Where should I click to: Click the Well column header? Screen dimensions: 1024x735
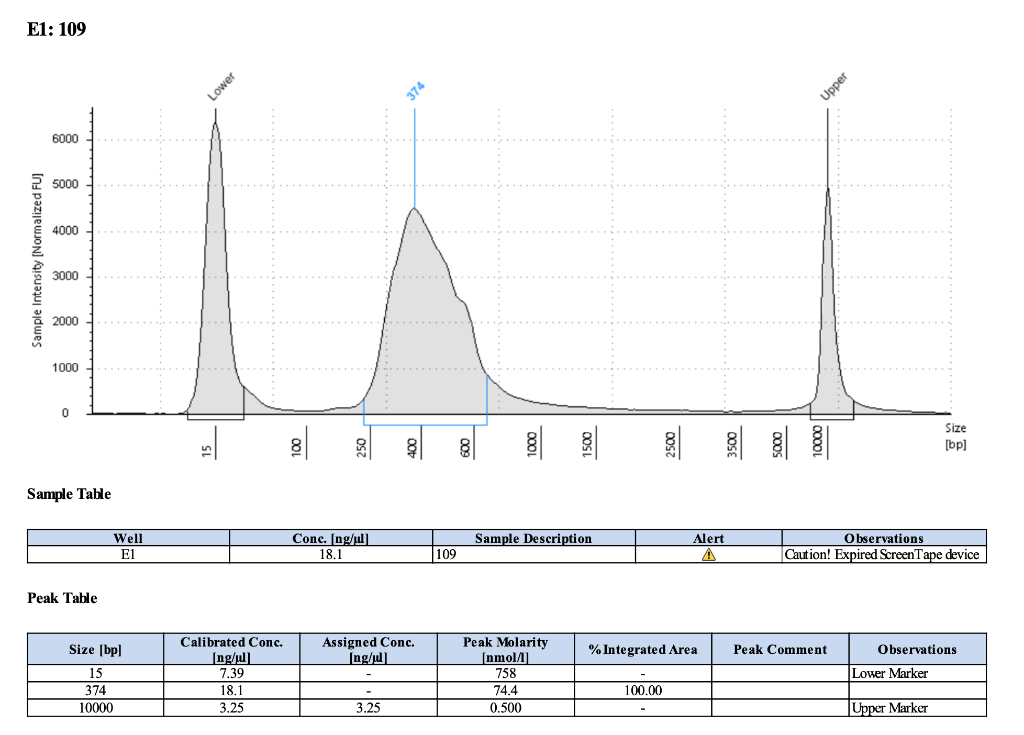[x=128, y=538]
